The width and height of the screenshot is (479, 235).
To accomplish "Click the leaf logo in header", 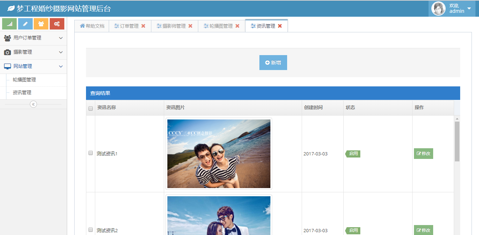I will coord(11,9).
